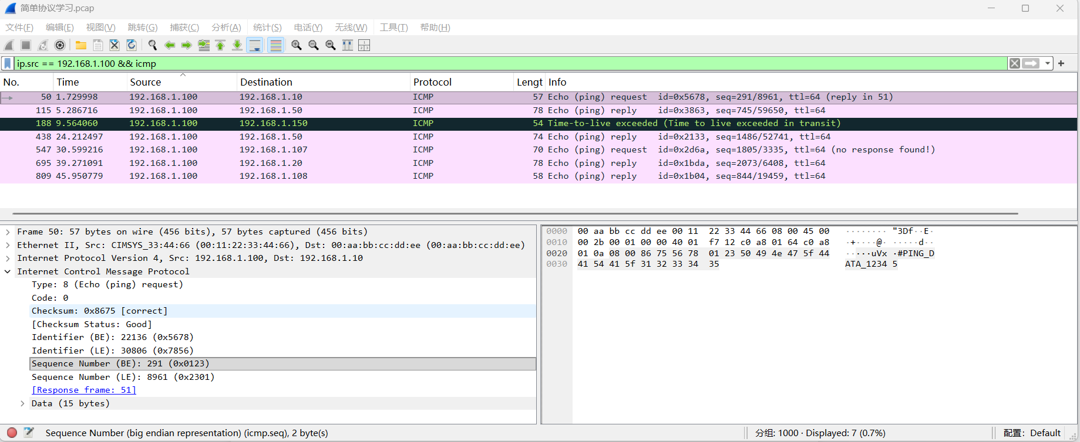1080x442 pixels.
Task: Follow the Response frame: 51 link
Action: pyautogui.click(x=84, y=390)
